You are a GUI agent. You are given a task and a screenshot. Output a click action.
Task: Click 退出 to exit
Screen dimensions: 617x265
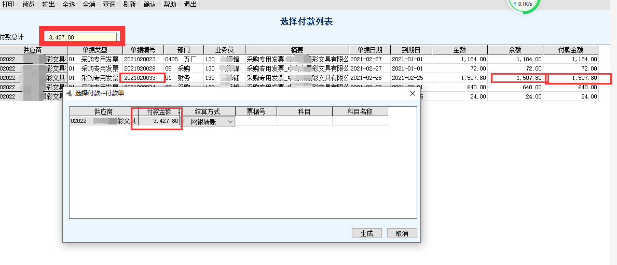click(190, 5)
